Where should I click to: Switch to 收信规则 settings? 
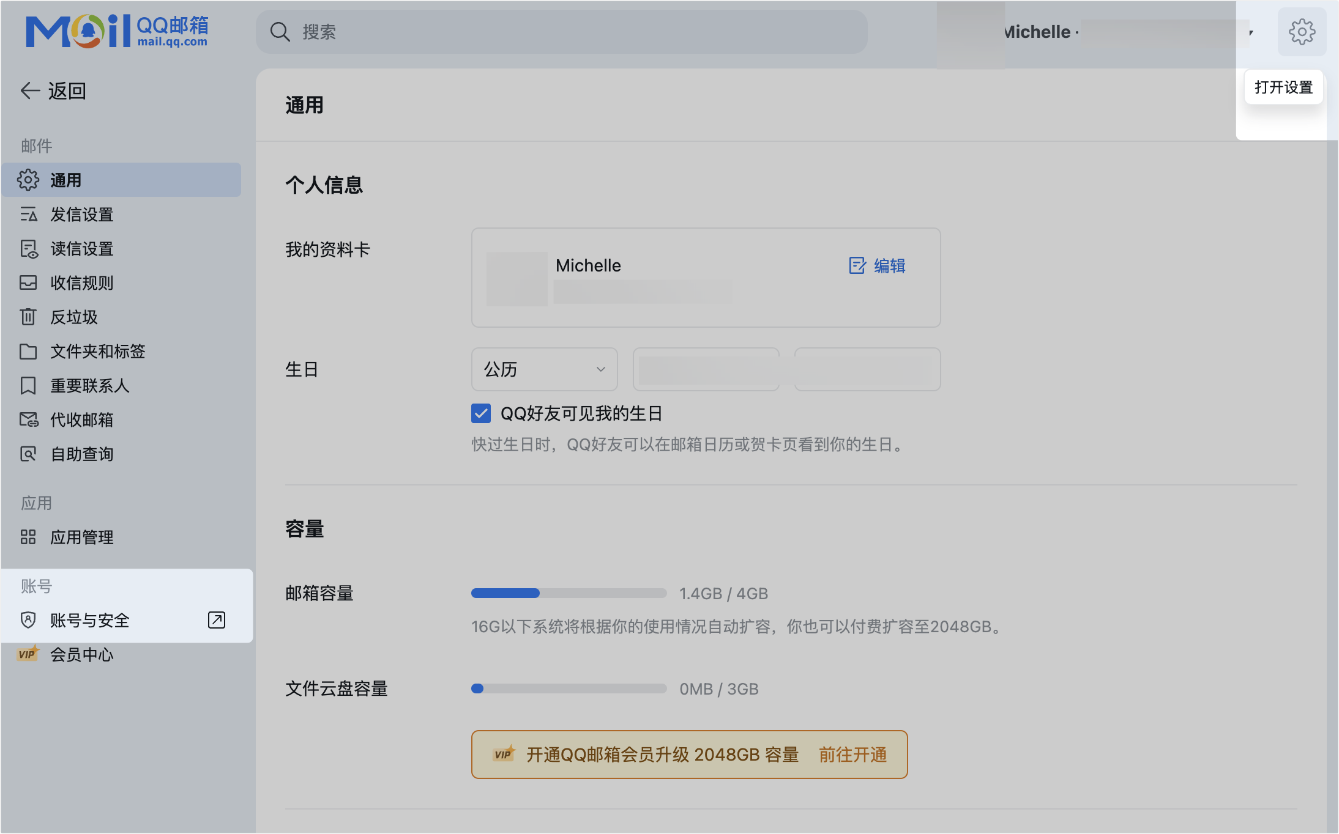point(81,283)
